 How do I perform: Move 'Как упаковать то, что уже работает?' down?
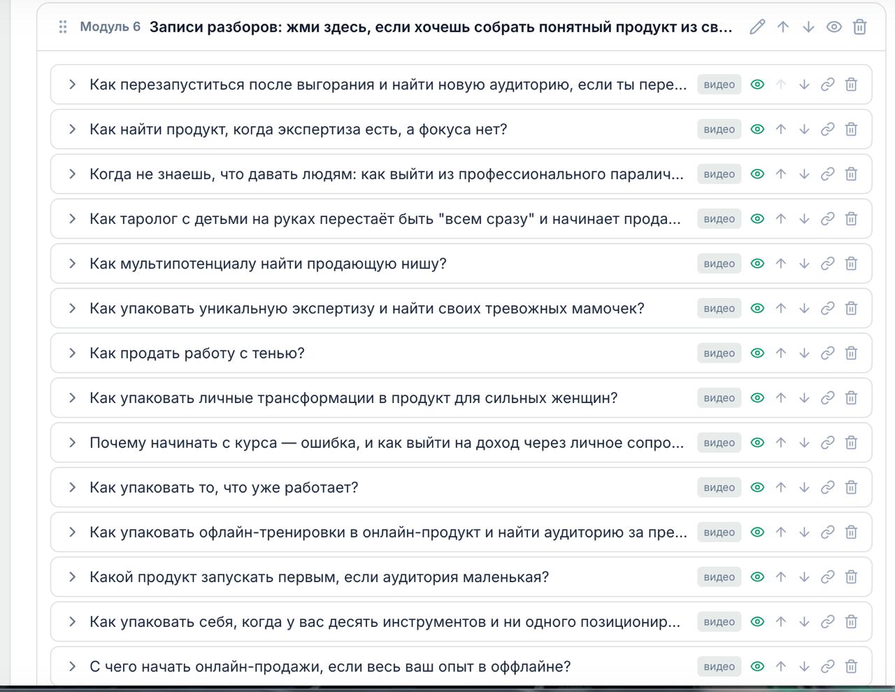[x=804, y=488]
